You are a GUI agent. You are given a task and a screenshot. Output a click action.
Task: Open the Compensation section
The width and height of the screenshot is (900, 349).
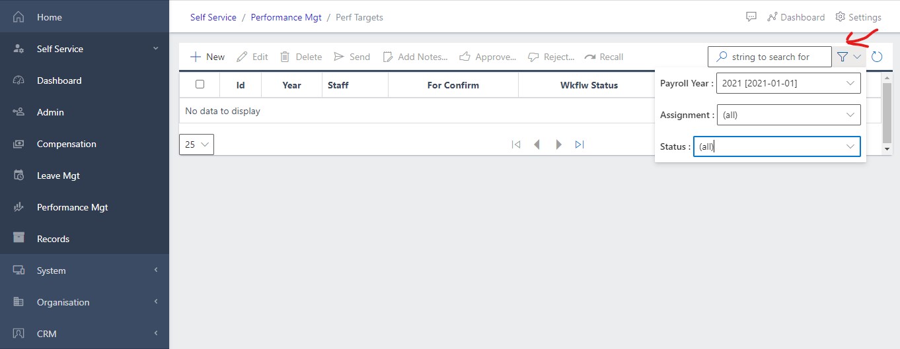[85, 144]
